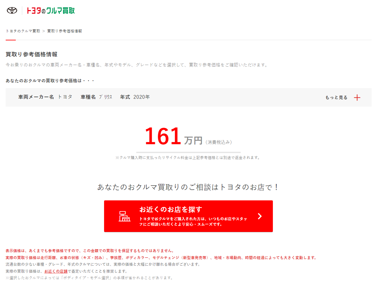Screen dimensions: 376x284
Task: Click the あなたのおクルマ買取りのご相談 headline
Action: point(188,187)
